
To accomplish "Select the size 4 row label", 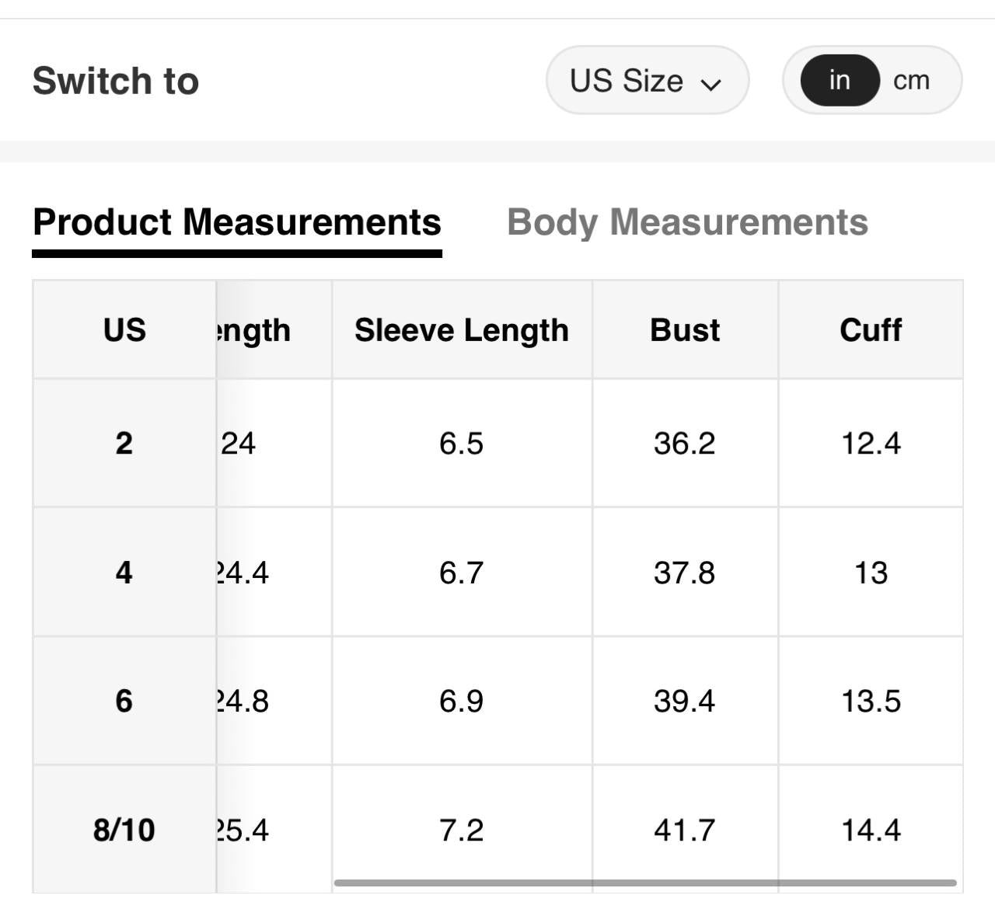I will (124, 573).
